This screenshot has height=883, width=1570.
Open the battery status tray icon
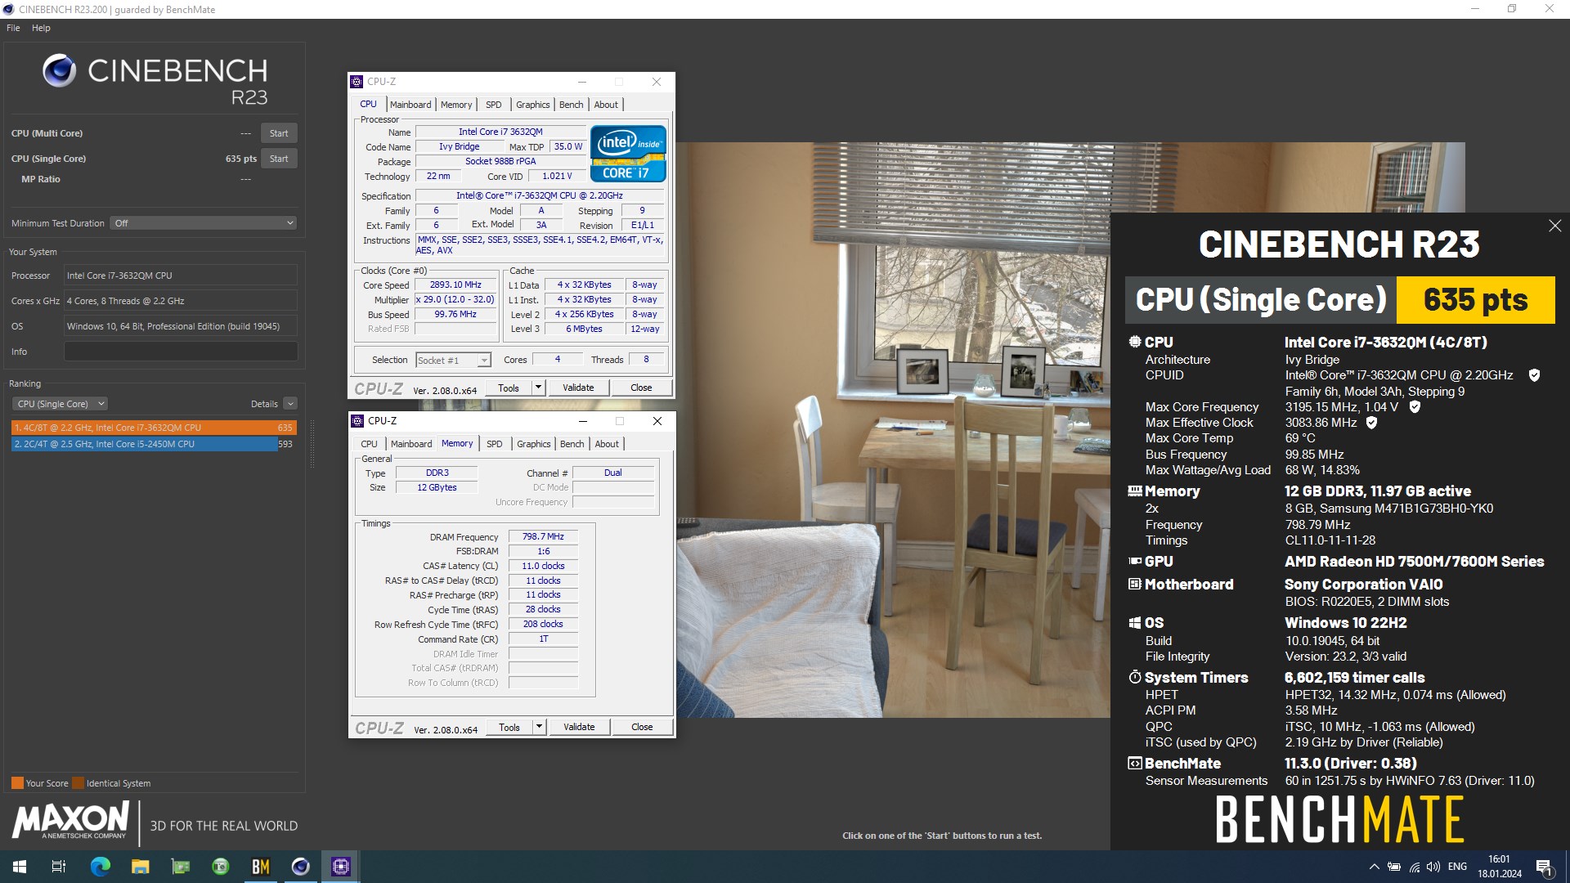tap(1394, 867)
